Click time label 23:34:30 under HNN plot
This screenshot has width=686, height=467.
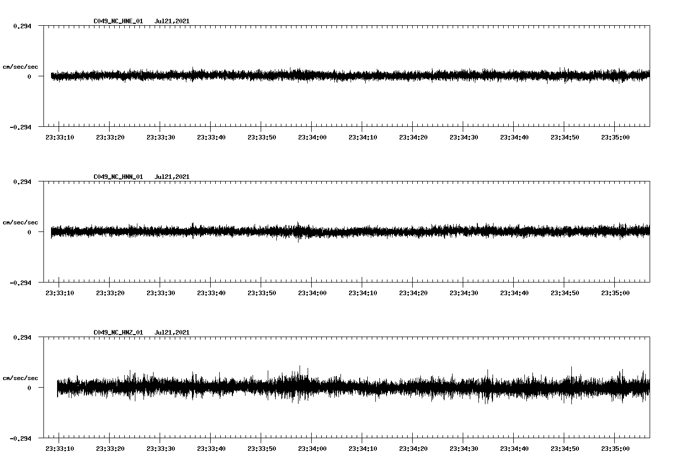pos(464,293)
